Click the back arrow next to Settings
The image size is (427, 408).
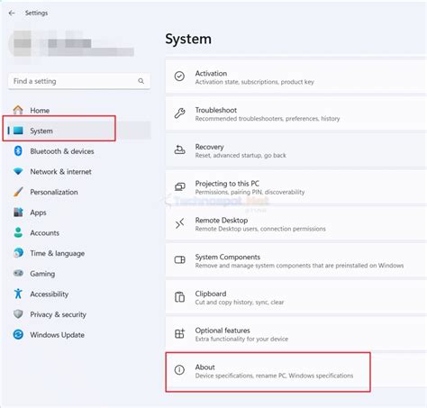point(12,13)
